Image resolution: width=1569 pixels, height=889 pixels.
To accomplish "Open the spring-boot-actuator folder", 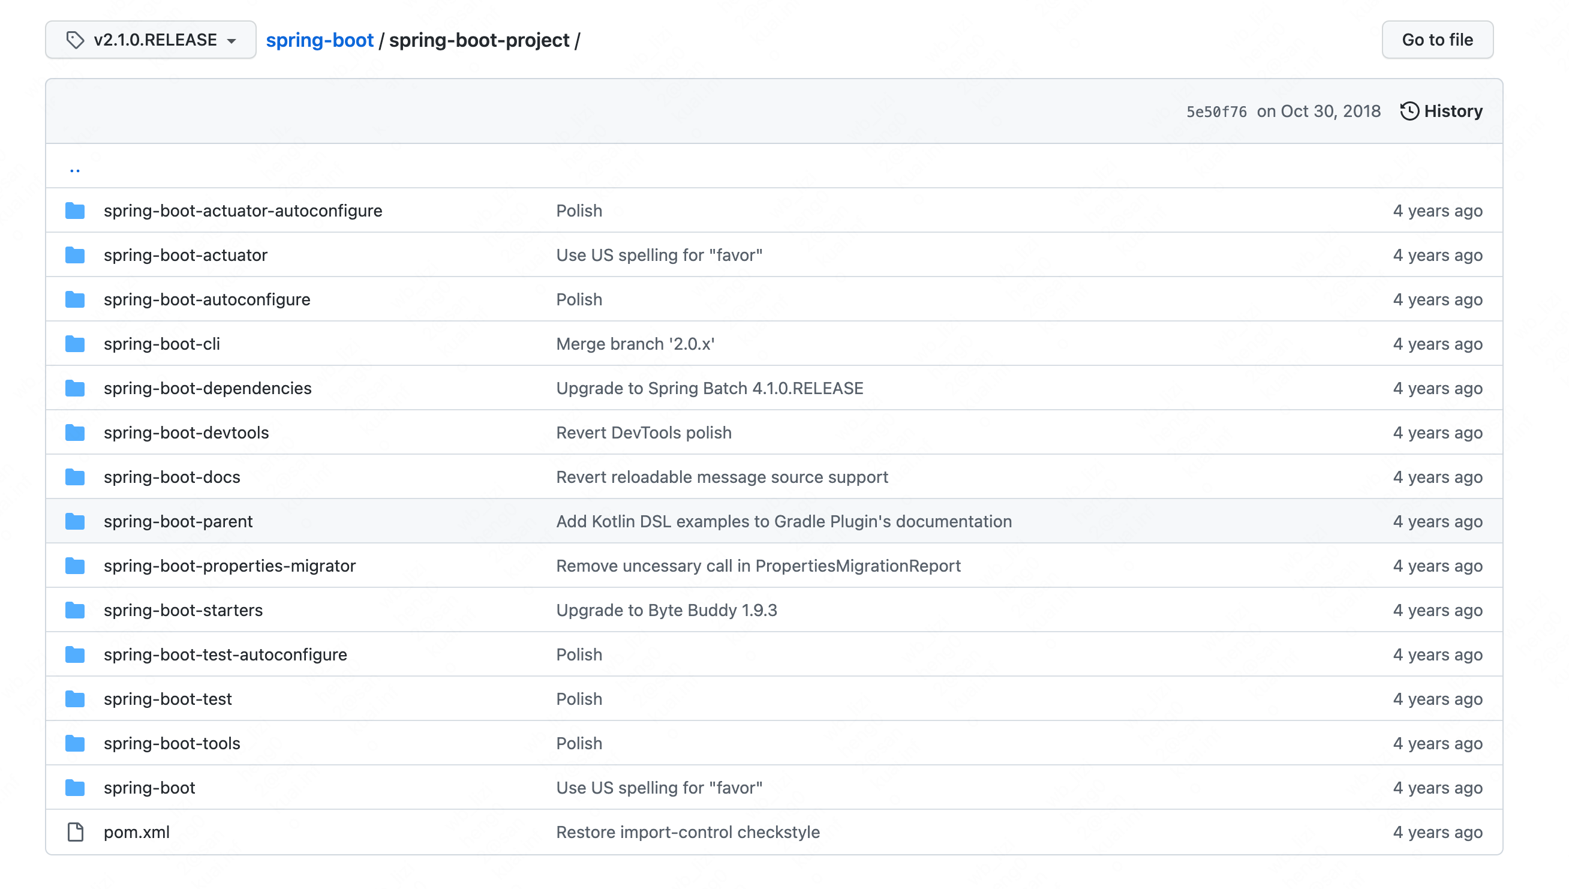I will click(x=185, y=255).
